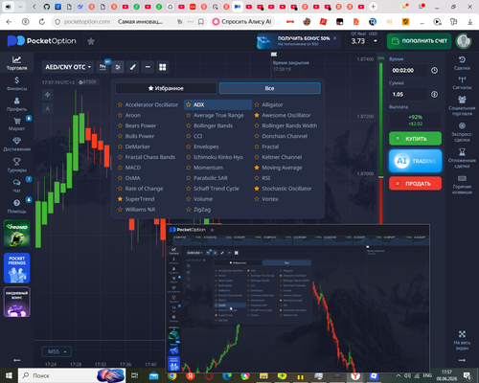
Task: Click the trade time 00:02:00 field
Action: (x=409, y=70)
